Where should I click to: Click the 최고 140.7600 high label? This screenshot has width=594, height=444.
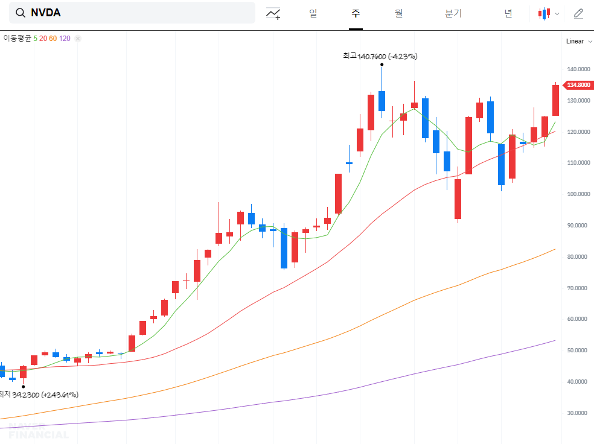(380, 56)
